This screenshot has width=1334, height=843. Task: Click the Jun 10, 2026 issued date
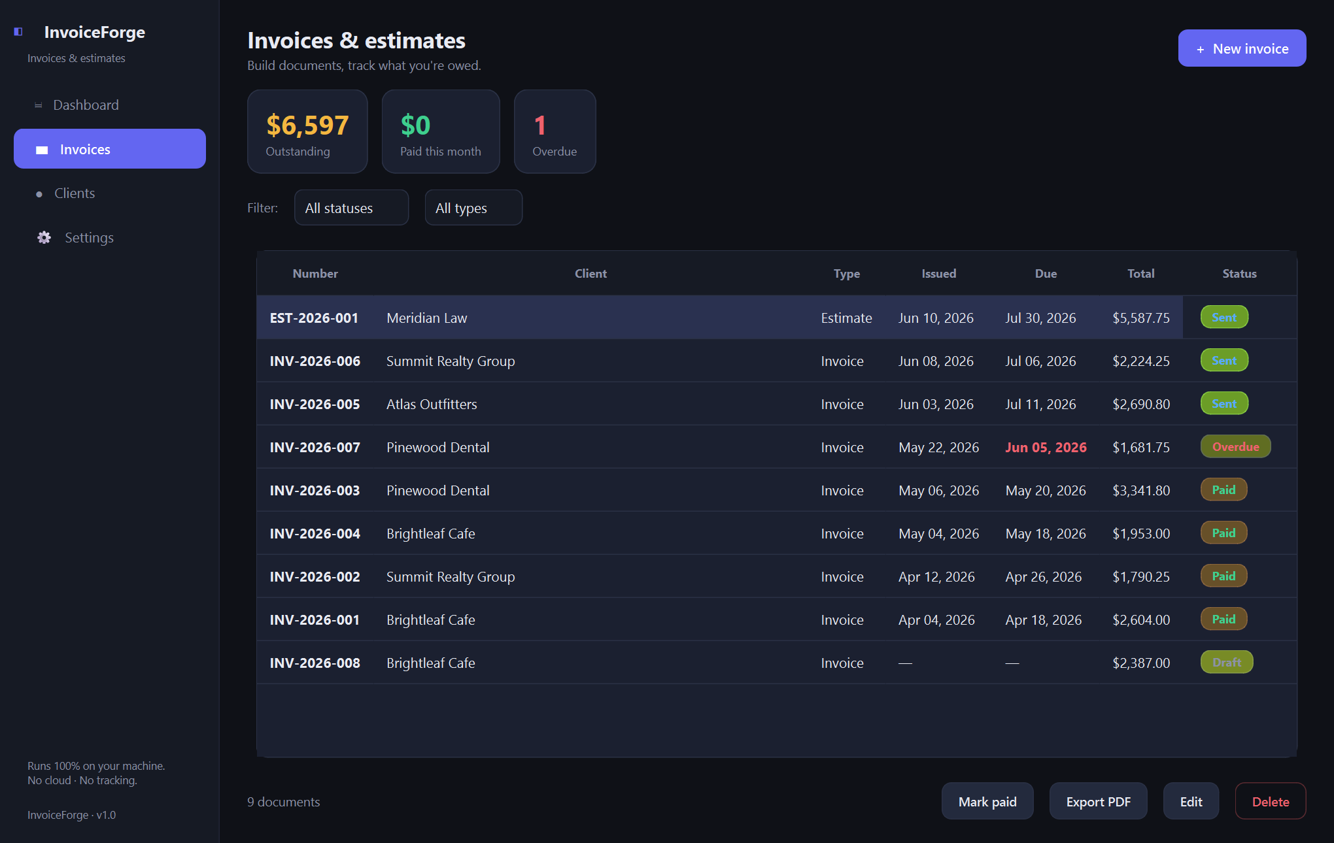click(x=936, y=318)
